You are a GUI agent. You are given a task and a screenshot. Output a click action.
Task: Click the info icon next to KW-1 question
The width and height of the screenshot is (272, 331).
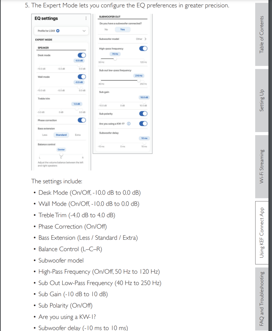(x=129, y=124)
